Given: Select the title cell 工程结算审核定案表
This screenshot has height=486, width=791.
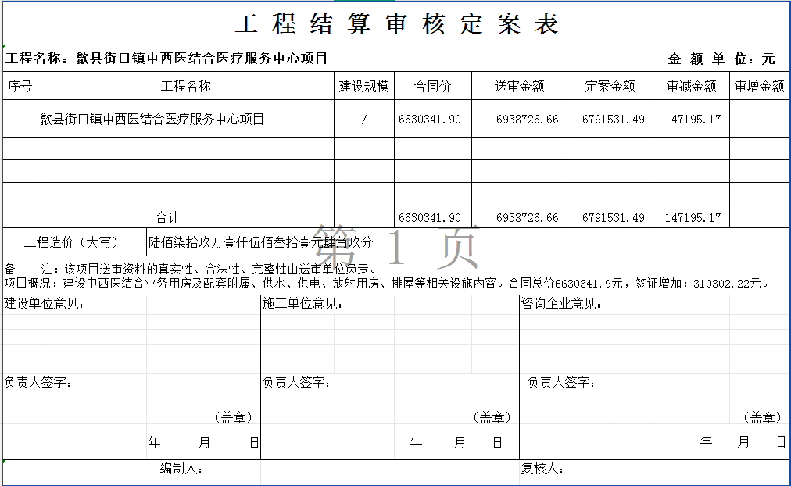Looking at the screenshot, I should point(396,24).
